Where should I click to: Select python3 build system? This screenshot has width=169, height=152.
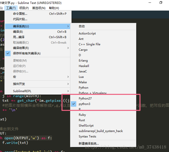click(x=84, y=104)
